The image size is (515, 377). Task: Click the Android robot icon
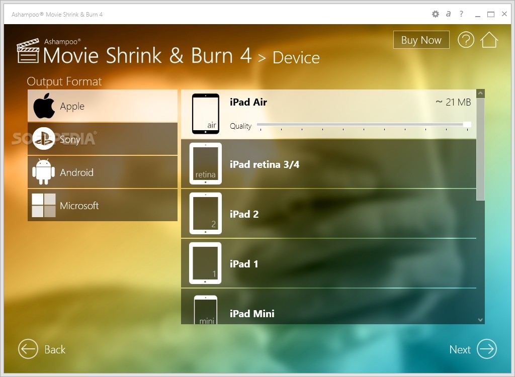point(44,171)
